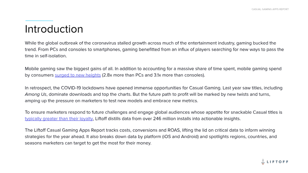Click the paragraph starting "The Liftoff Casual Gaming"

(154, 136)
